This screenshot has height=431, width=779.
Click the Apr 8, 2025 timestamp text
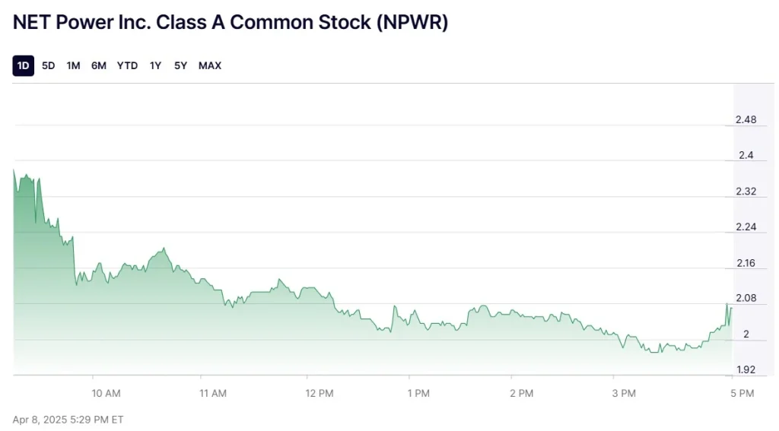tap(68, 420)
